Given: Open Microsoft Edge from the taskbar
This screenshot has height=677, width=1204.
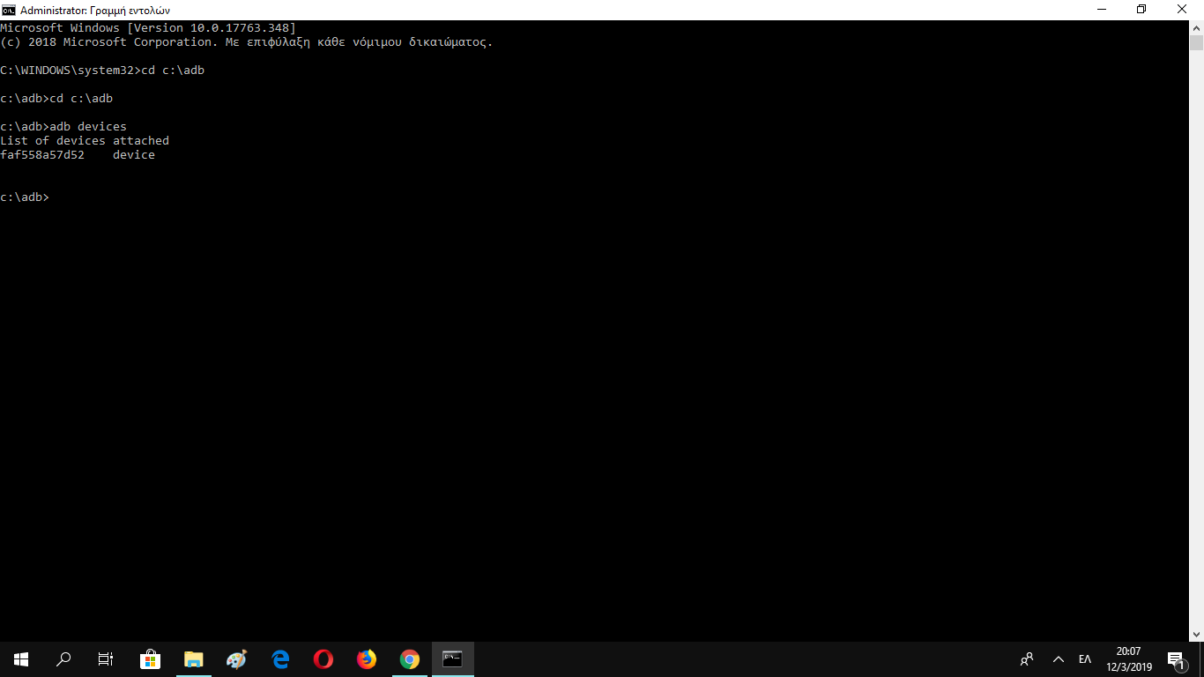Looking at the screenshot, I should click(x=280, y=658).
